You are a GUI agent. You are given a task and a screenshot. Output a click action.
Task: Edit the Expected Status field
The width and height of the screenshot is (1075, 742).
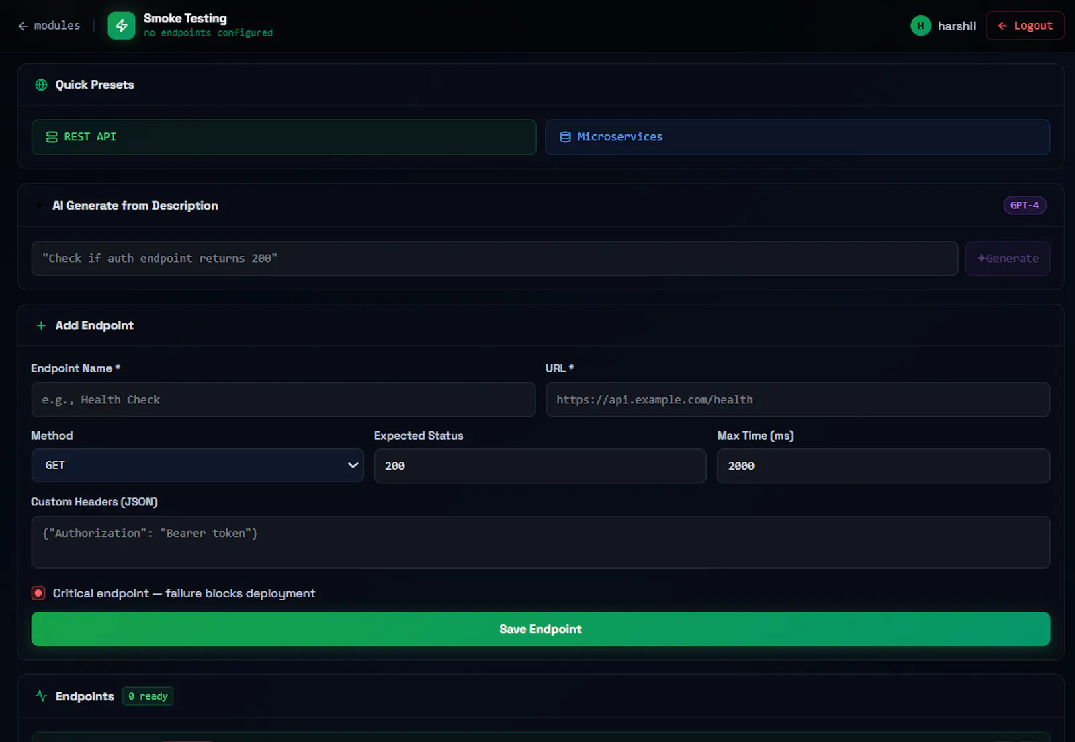540,466
